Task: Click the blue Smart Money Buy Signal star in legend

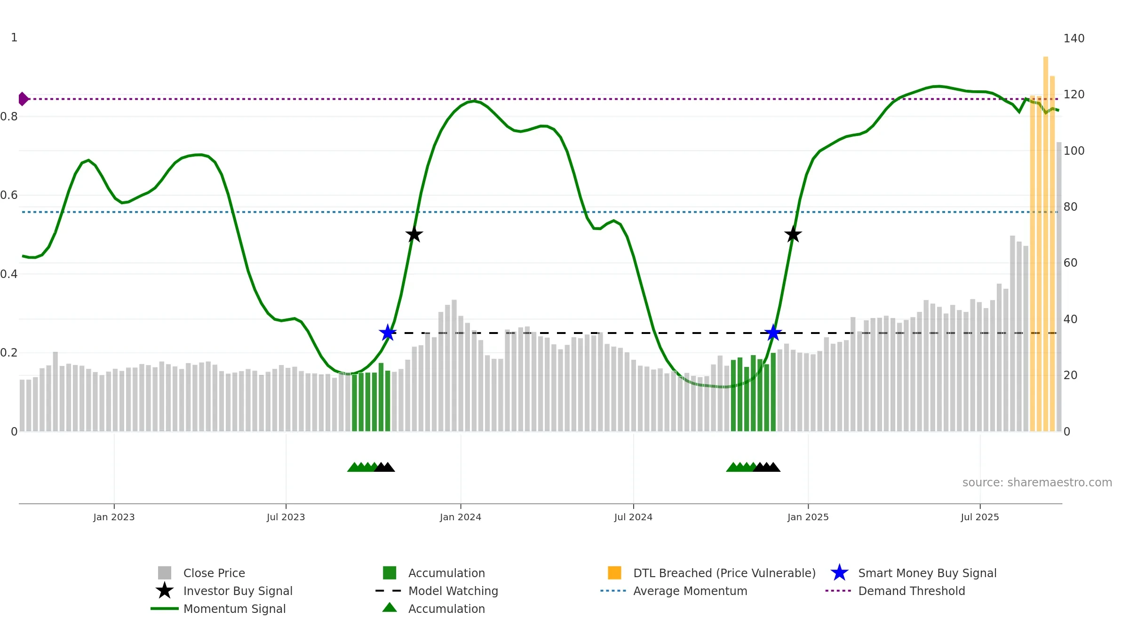Action: tap(839, 573)
